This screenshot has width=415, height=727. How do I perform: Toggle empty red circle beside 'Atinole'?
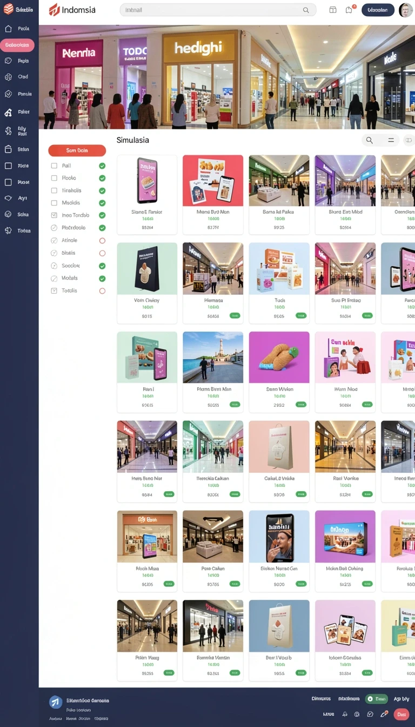click(102, 241)
